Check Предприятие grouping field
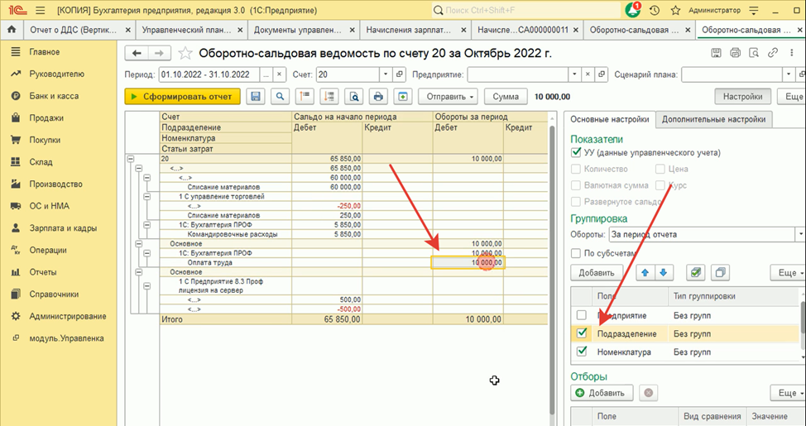 coord(582,315)
